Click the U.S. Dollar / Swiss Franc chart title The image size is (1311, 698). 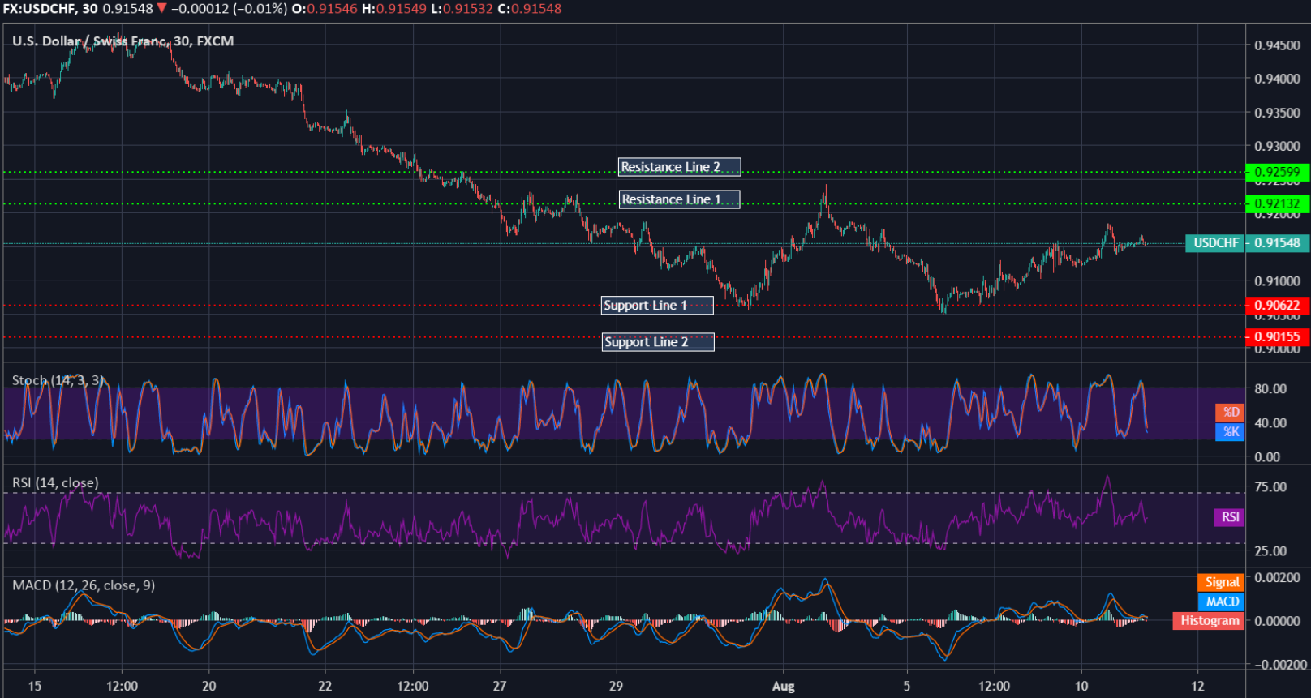123,41
